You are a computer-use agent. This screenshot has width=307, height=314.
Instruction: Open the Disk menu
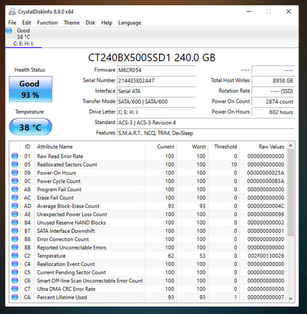click(90, 23)
